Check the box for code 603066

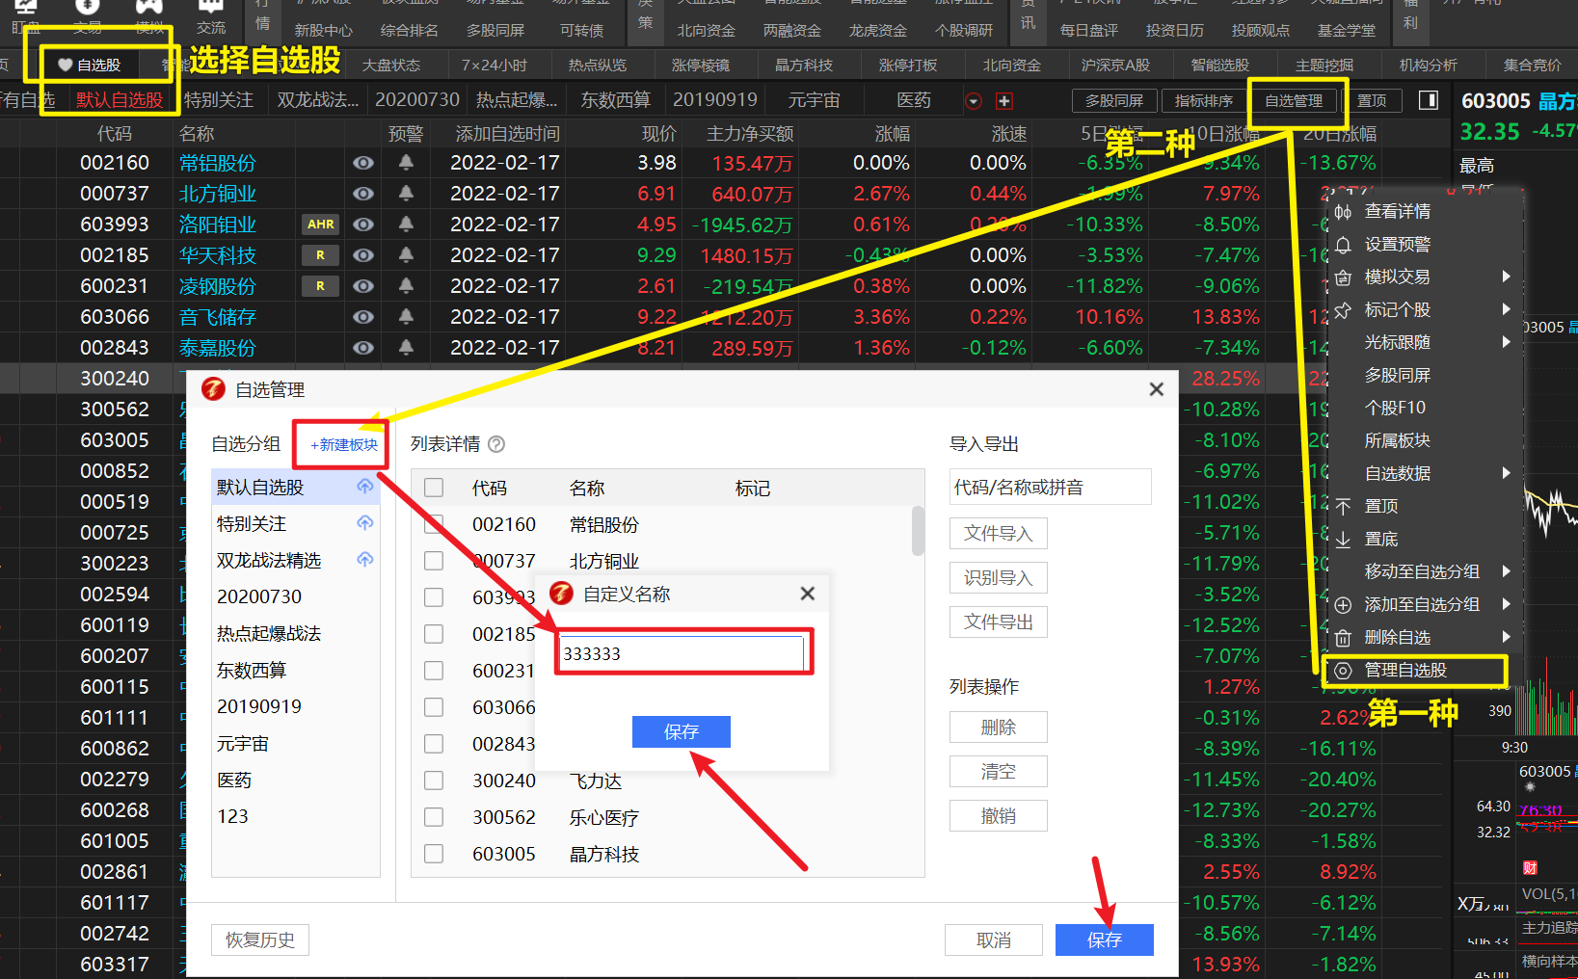pos(434,707)
